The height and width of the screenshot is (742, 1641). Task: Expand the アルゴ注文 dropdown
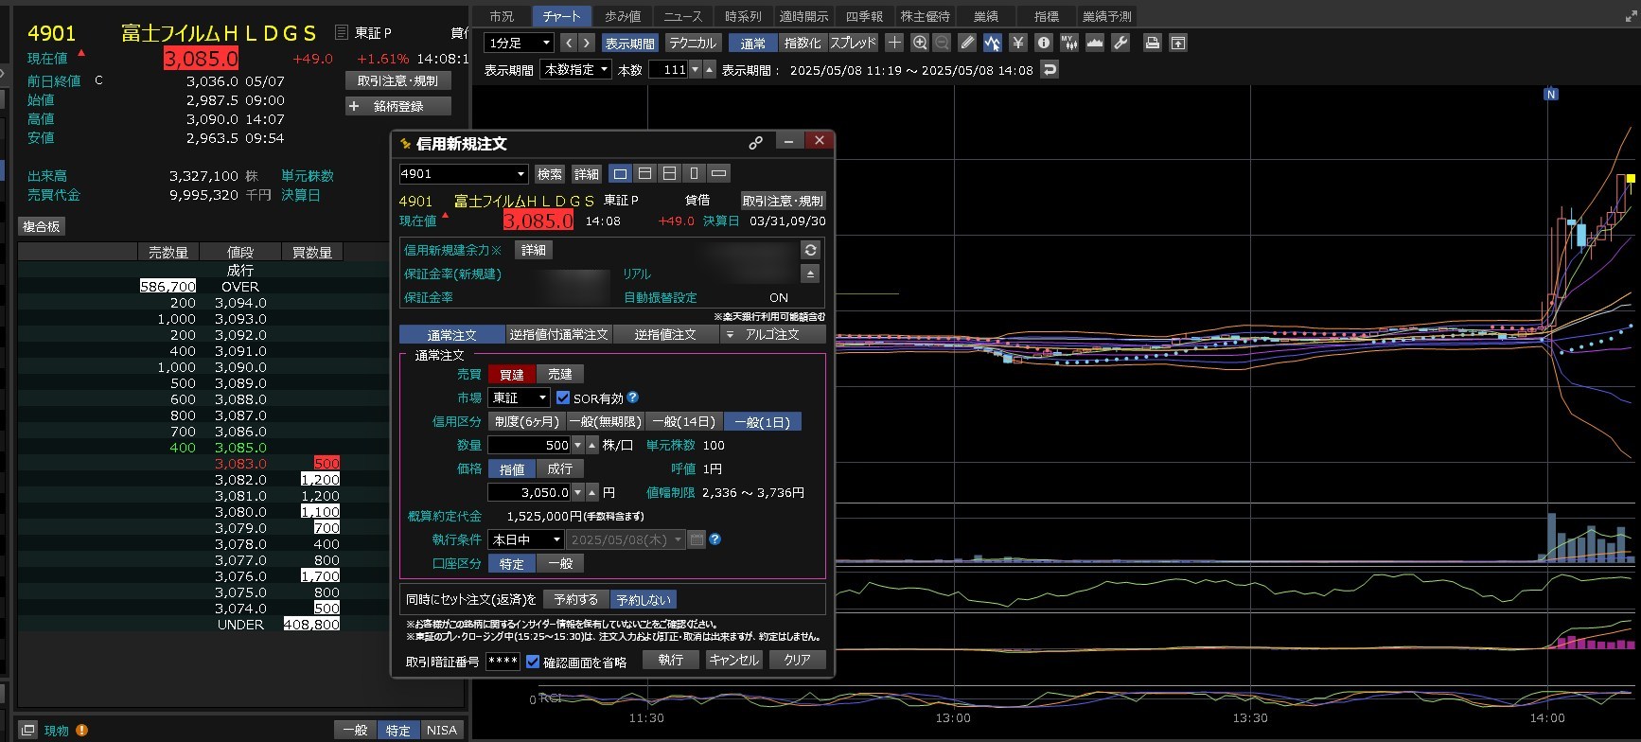tap(729, 334)
